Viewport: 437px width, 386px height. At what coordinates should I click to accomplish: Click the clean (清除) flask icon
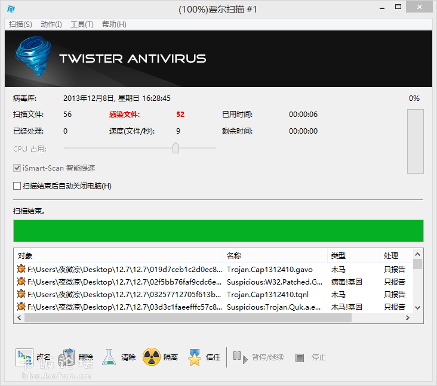109,357
